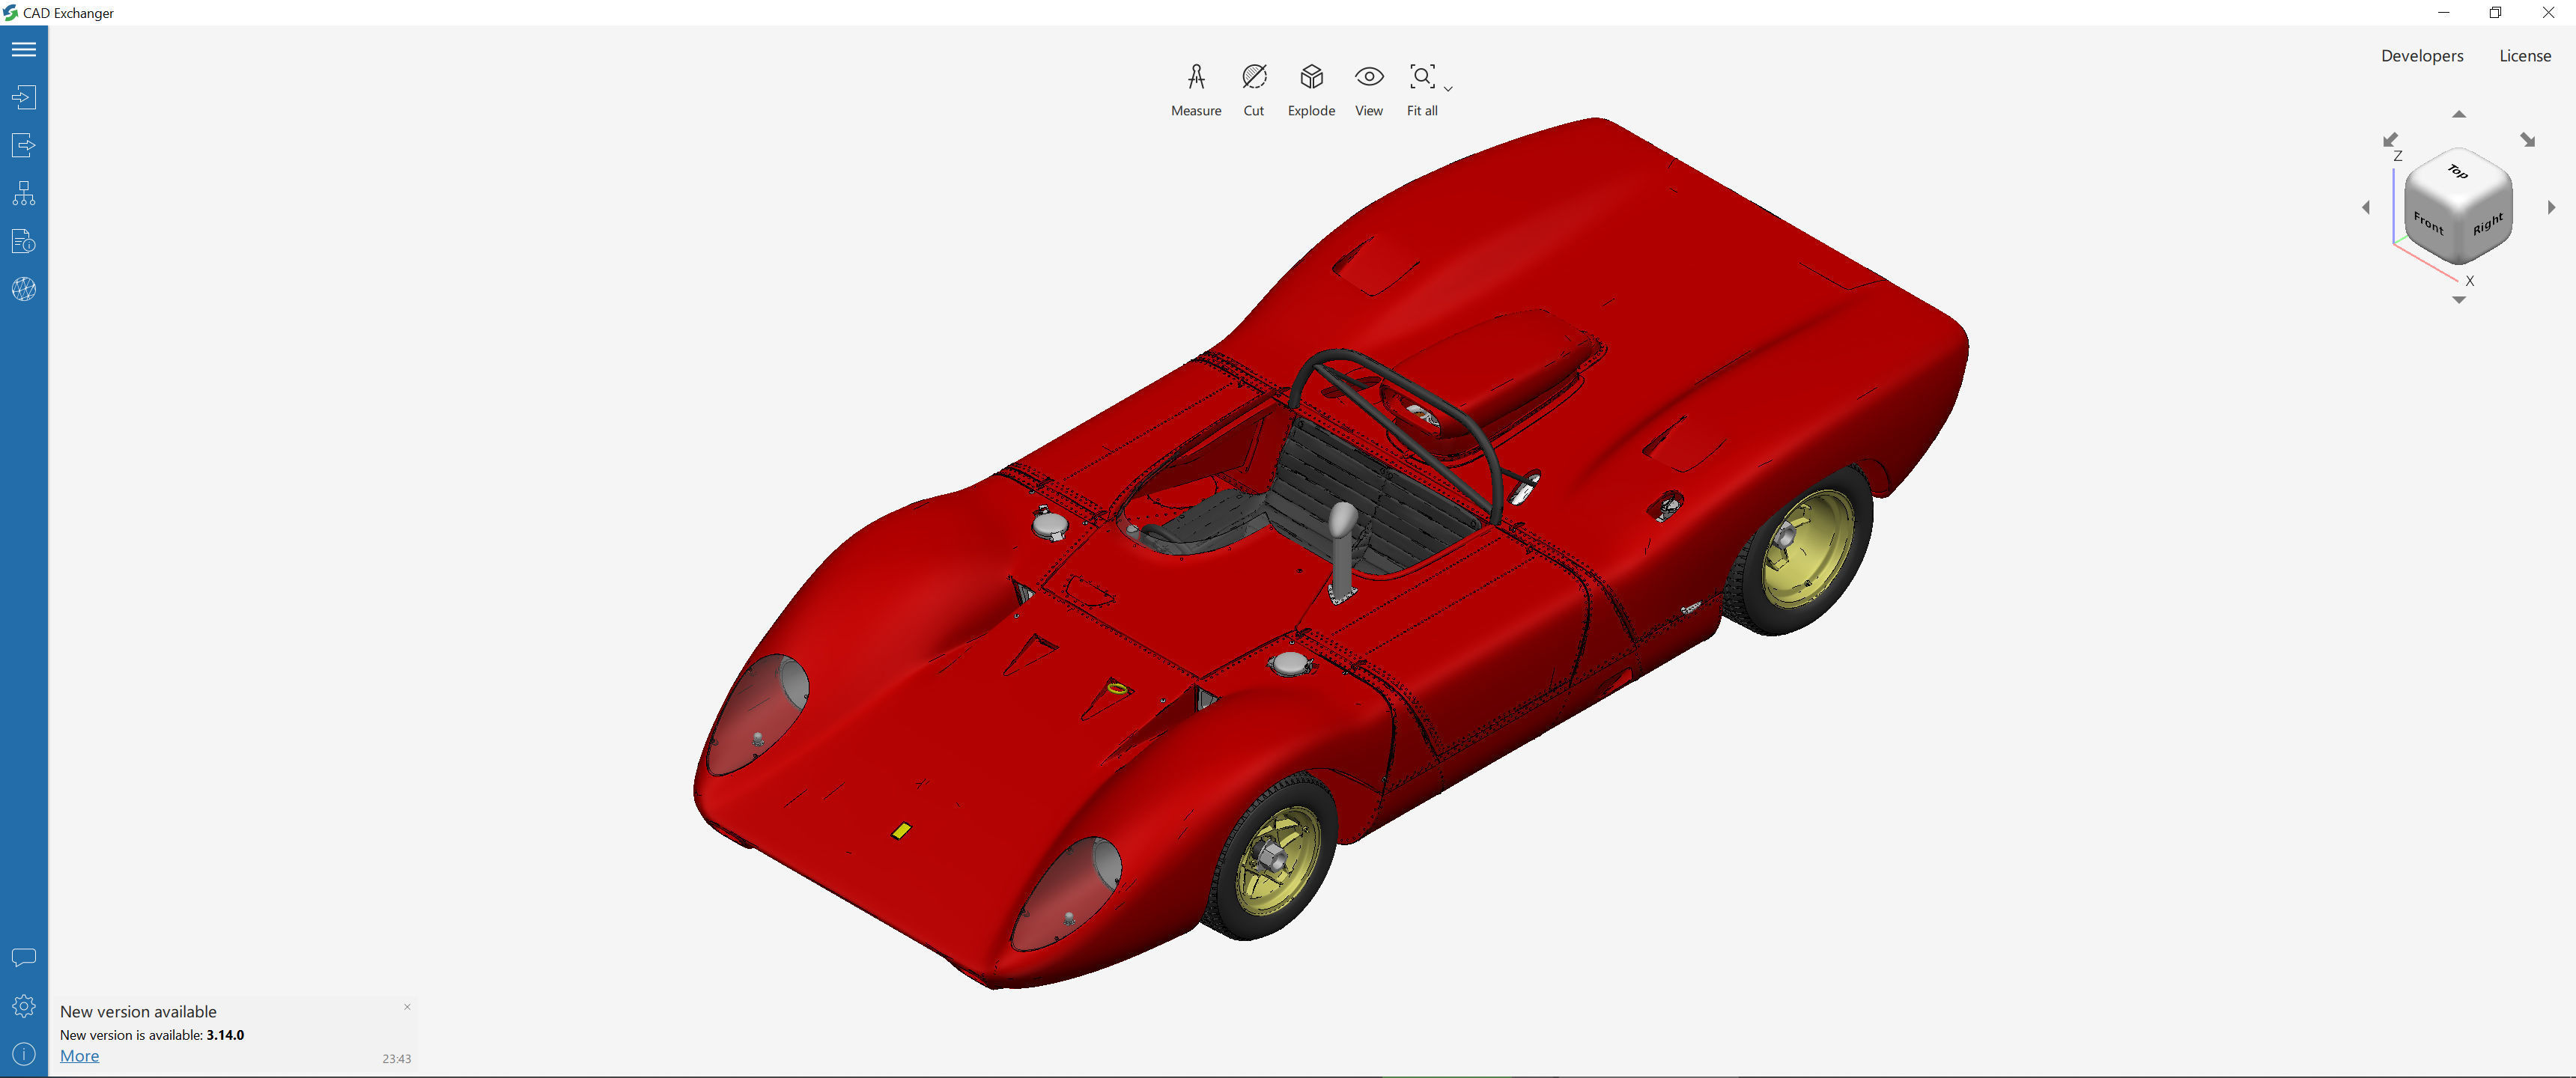Screen dimensions: 2576x1078
Task: Open the License menu
Action: (2524, 56)
